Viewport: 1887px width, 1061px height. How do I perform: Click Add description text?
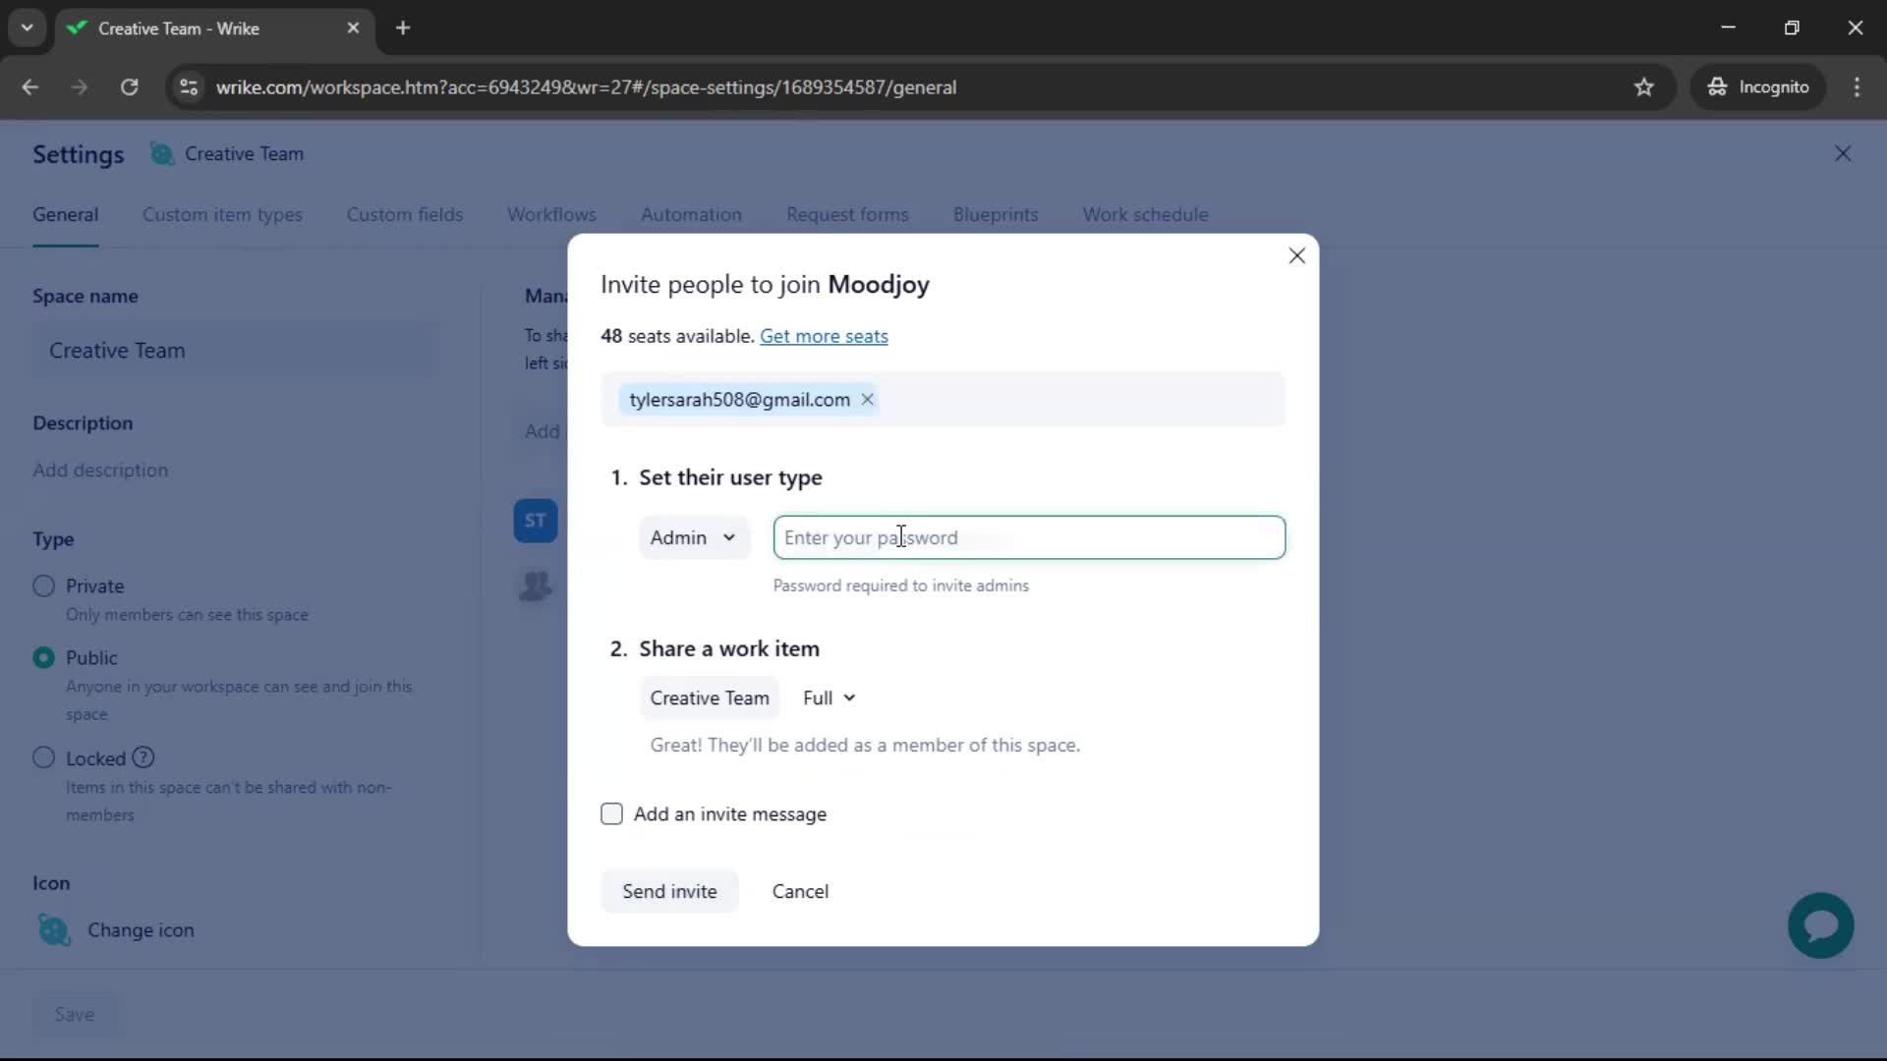pyautogui.click(x=100, y=470)
